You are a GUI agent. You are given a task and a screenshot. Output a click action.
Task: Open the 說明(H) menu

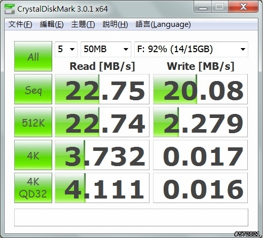[x=115, y=24]
